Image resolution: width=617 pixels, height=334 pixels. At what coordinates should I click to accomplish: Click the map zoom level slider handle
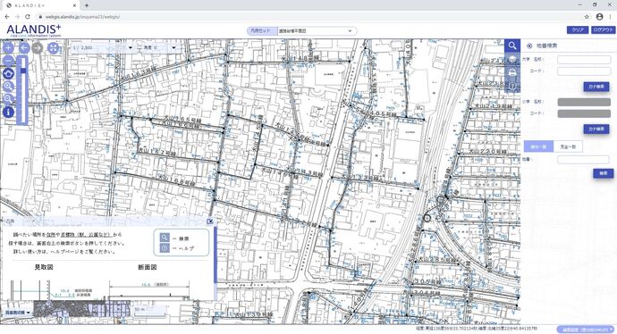click(x=23, y=71)
